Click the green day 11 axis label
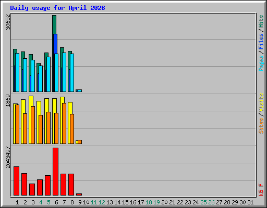Screen dimensions: 267x208 tap(94, 202)
